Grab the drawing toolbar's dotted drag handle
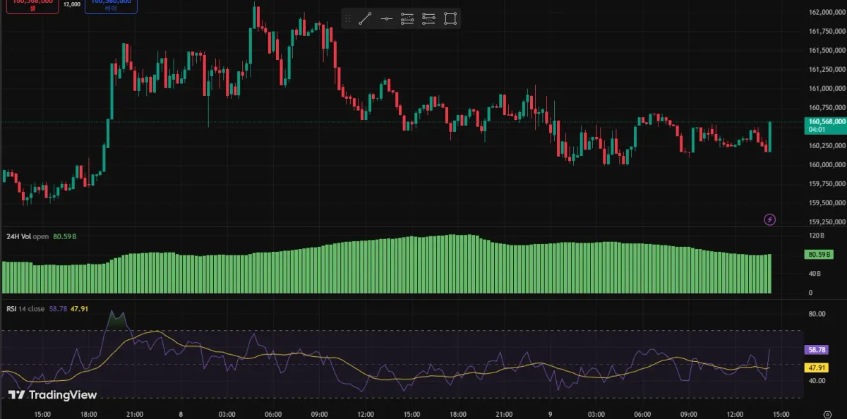Viewport: 847px width, 419px height. click(347, 19)
